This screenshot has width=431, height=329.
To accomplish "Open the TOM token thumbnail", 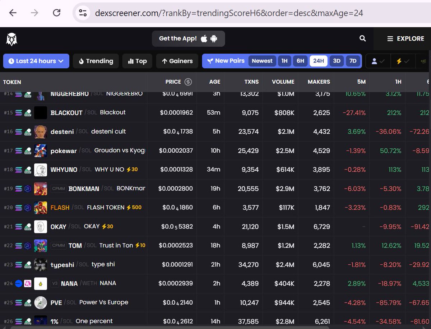I will (x=41, y=246).
